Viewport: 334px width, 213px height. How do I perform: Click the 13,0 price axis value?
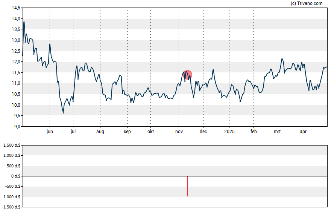point(16,40)
